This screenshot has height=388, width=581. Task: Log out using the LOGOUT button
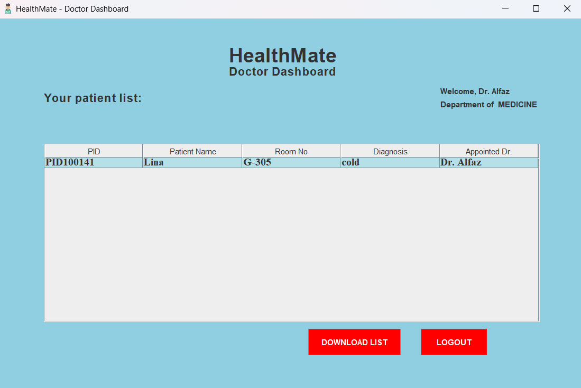(x=454, y=342)
